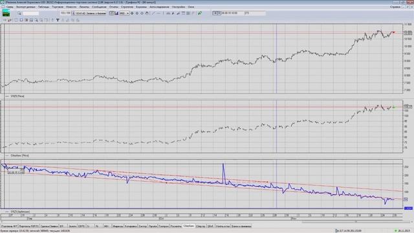Screen dimensions: 414x233
Task: Click the bar chart type icon
Action: pyautogui.click(x=116, y=13)
